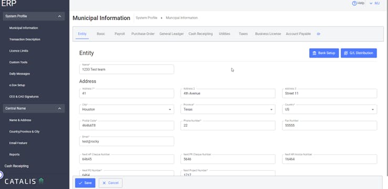Switch to the Purchase Order tab
This screenshot has width=388, height=189.
point(143,34)
